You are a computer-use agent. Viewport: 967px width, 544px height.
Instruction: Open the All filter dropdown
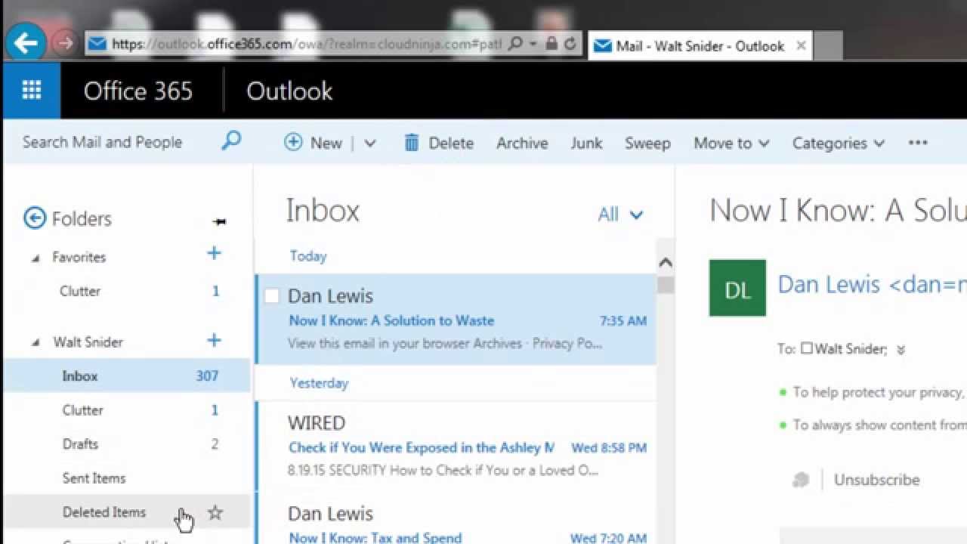click(620, 215)
